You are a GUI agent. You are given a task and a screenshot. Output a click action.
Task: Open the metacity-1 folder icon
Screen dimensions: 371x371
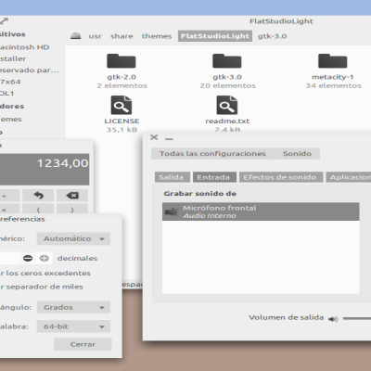(x=333, y=61)
